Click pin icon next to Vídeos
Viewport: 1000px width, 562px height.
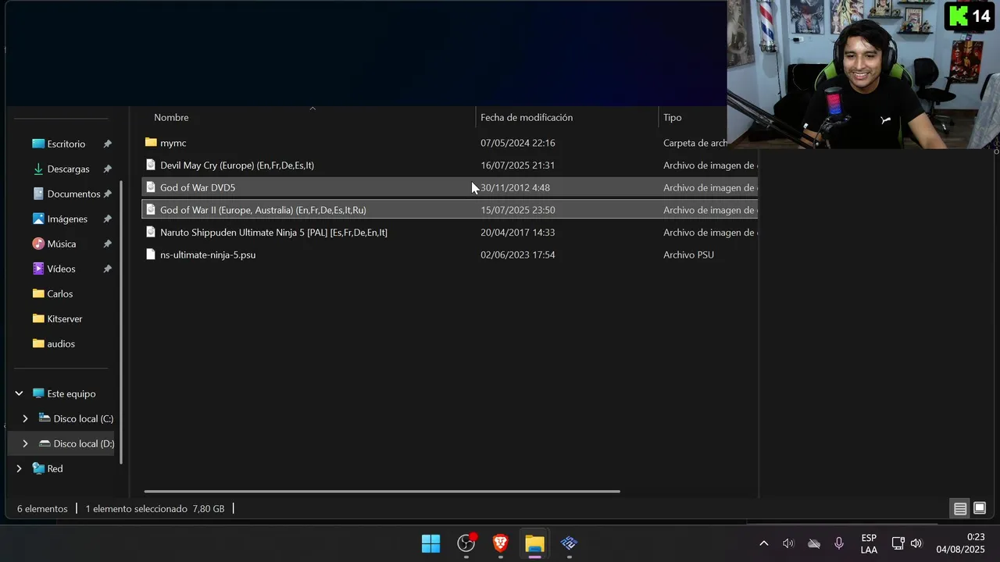tap(108, 269)
